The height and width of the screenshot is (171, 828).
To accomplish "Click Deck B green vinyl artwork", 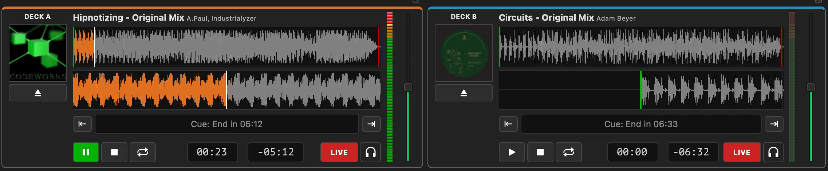I will pyautogui.click(x=464, y=53).
